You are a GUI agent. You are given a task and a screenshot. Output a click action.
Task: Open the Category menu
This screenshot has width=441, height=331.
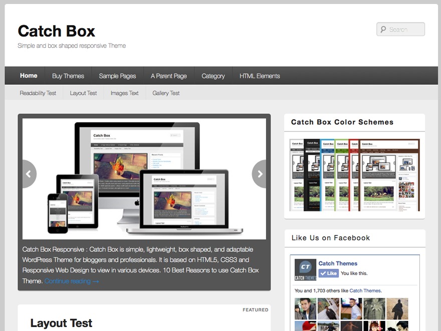(x=213, y=76)
